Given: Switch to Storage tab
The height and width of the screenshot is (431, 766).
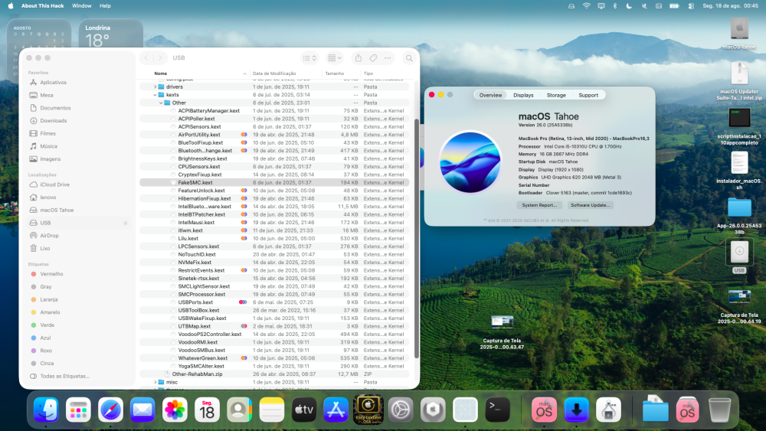Looking at the screenshot, I should 556,95.
